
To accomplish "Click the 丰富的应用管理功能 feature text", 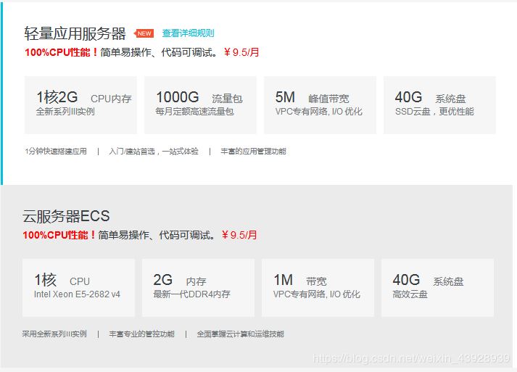I will [x=253, y=152].
